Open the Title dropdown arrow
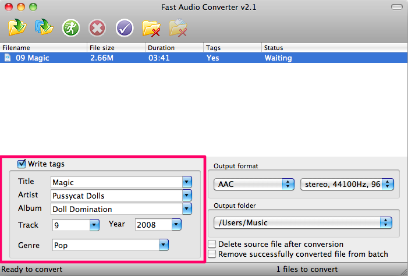 (x=187, y=182)
